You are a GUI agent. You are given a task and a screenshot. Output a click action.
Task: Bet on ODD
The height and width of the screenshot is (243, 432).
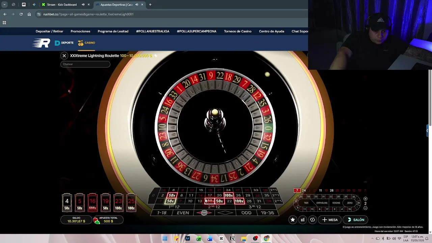pos(246,213)
